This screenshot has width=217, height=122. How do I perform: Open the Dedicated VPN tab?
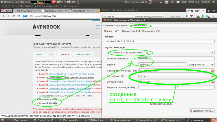(x=83, y=54)
